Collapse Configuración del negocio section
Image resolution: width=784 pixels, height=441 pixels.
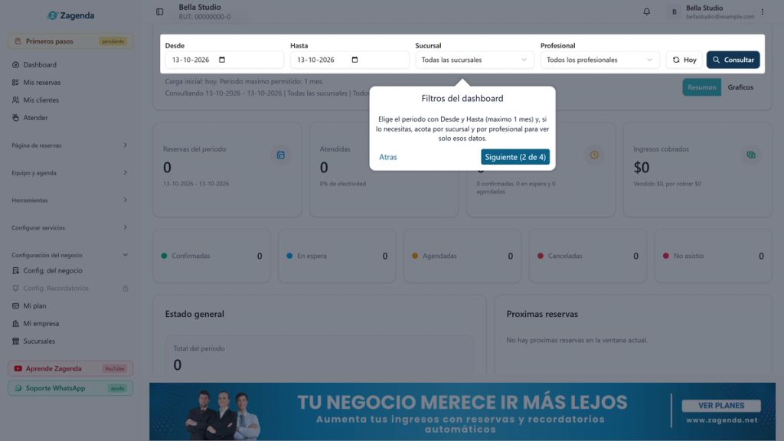(70, 255)
